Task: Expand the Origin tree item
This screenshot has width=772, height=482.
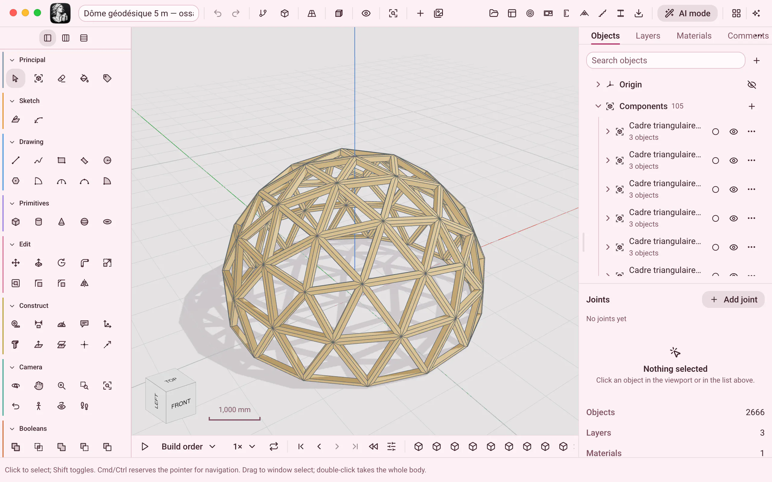Action: point(598,84)
